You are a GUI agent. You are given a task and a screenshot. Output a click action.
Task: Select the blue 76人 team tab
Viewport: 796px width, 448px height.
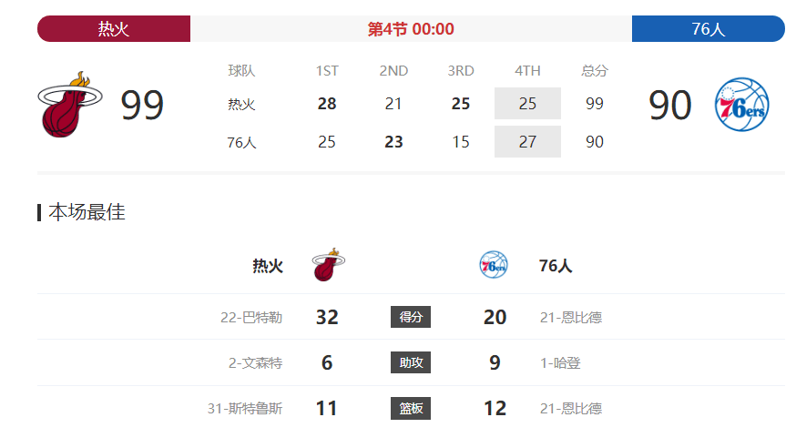(709, 29)
